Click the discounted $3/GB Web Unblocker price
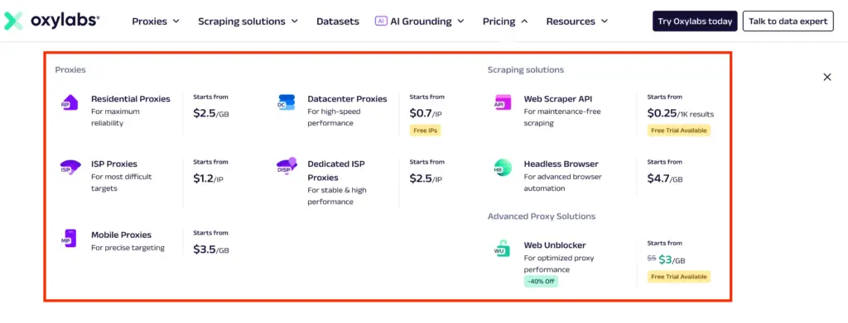 point(672,260)
